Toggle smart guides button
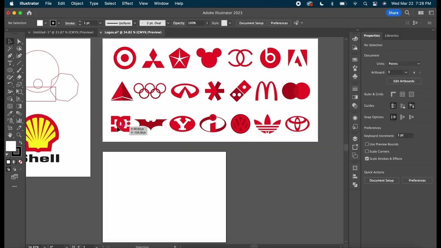This screenshot has height=248, width=441. (x=411, y=106)
